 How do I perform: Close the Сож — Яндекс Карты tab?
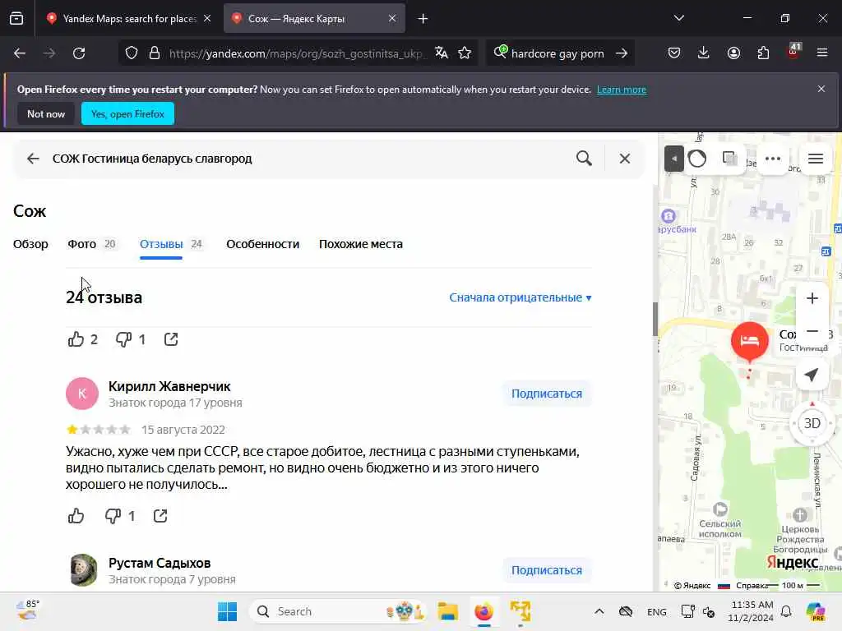coord(392,18)
